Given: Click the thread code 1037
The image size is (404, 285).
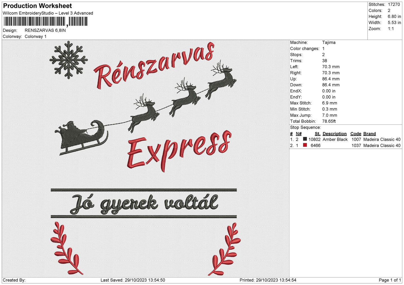Looking at the screenshot, I should [x=356, y=146].
